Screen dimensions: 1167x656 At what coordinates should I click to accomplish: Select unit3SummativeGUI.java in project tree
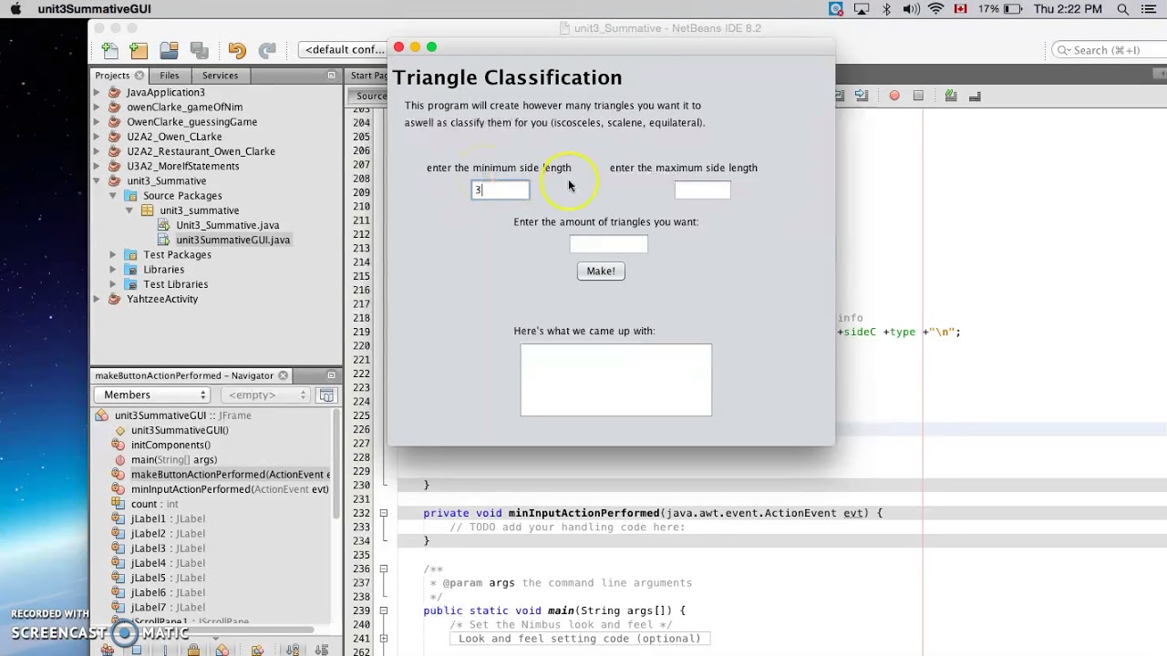[x=232, y=240]
